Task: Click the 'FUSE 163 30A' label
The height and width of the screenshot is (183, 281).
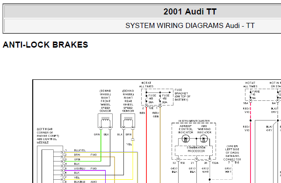Action: 152,99
